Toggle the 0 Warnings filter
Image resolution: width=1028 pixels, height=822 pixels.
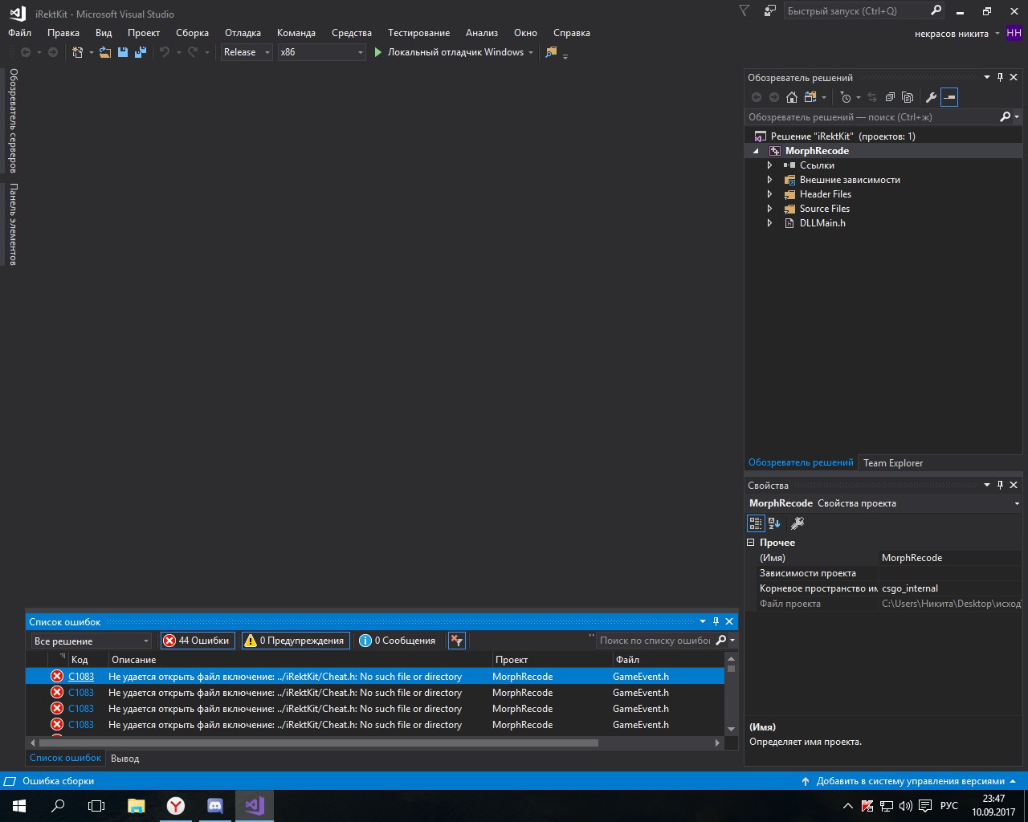(296, 641)
